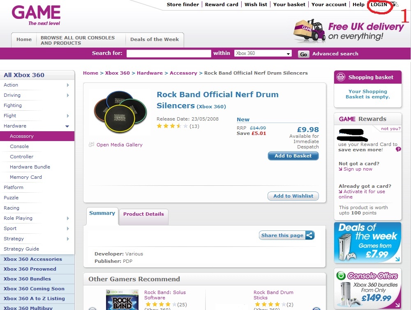Open the Console Offers Xbox 360 bundles banner

tap(367, 289)
